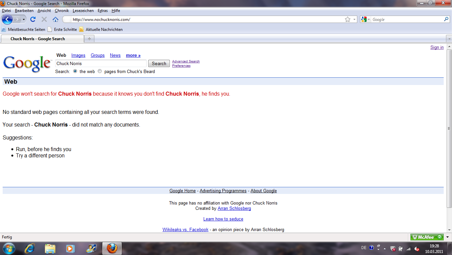
Task: Open Internet Explorer from the taskbar
Action: 30,248
